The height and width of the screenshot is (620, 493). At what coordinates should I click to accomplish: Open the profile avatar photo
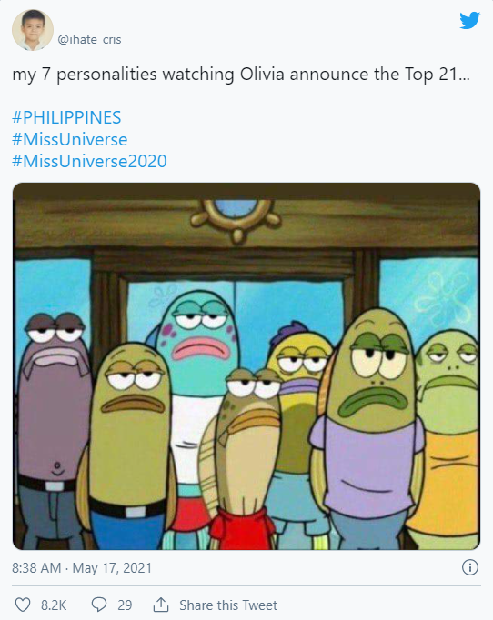tap(33, 30)
